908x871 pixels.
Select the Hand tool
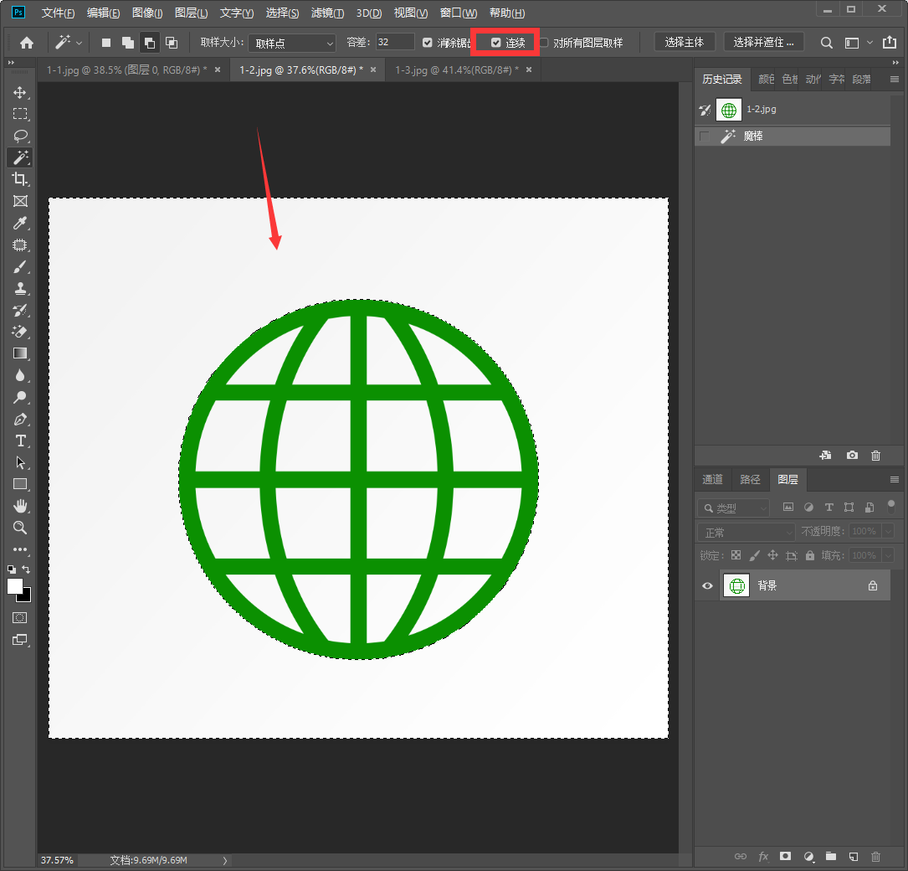[20, 506]
